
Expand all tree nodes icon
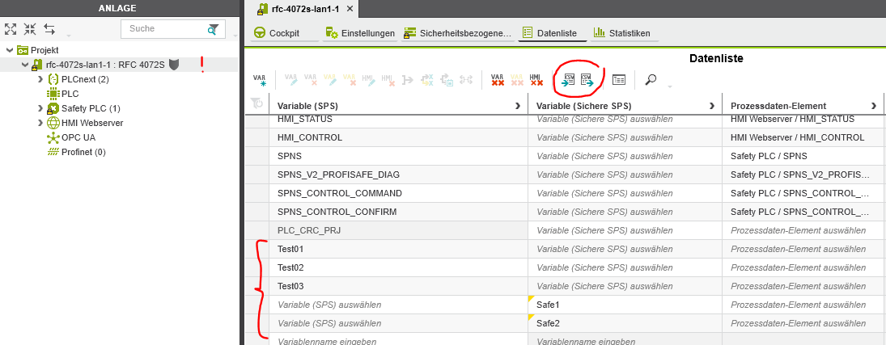(11, 29)
